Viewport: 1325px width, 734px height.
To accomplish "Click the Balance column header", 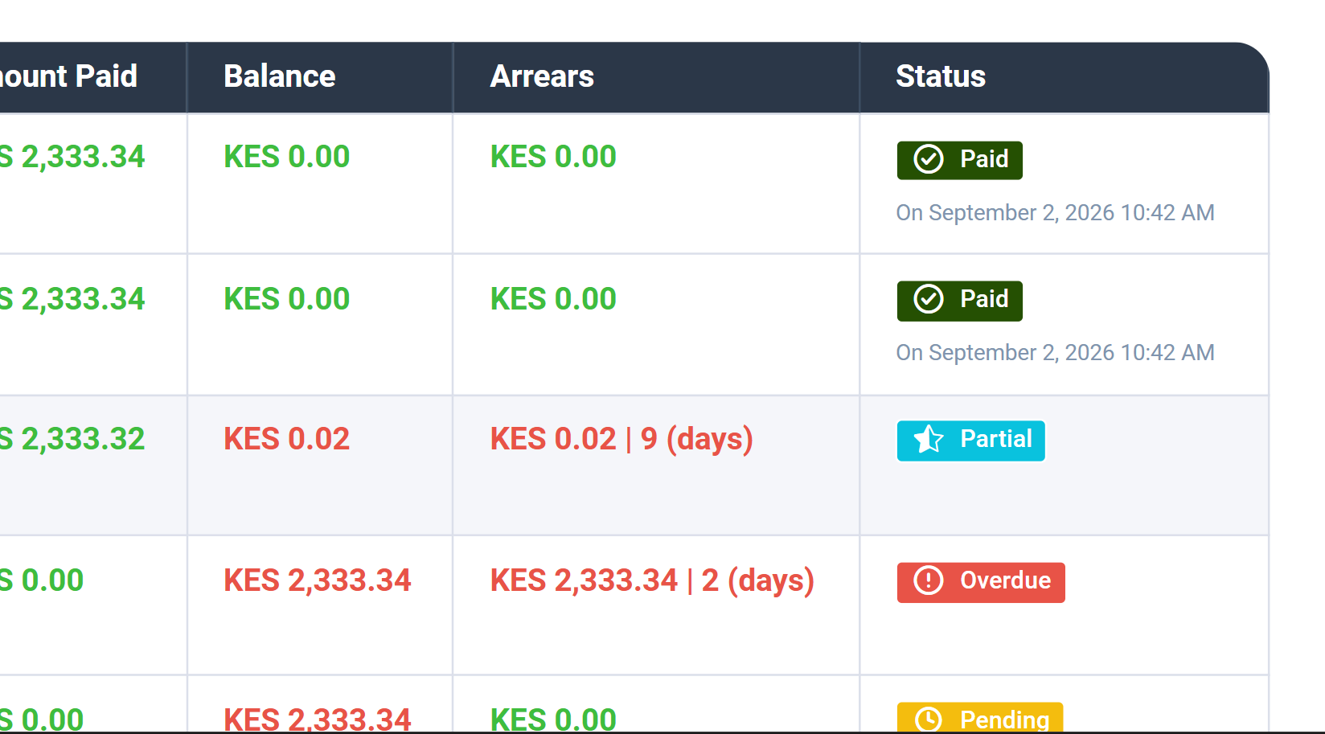I will click(280, 76).
